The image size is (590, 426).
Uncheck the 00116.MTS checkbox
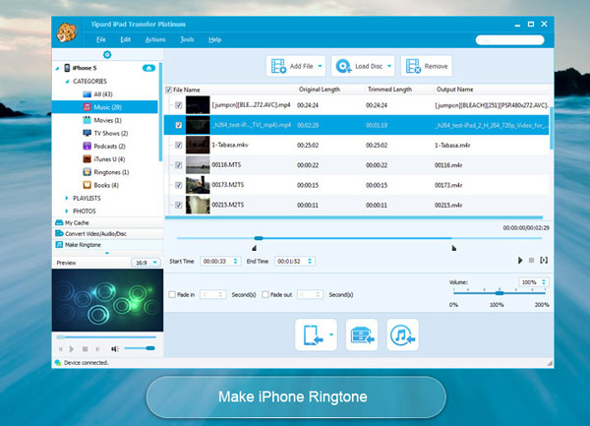(x=179, y=165)
